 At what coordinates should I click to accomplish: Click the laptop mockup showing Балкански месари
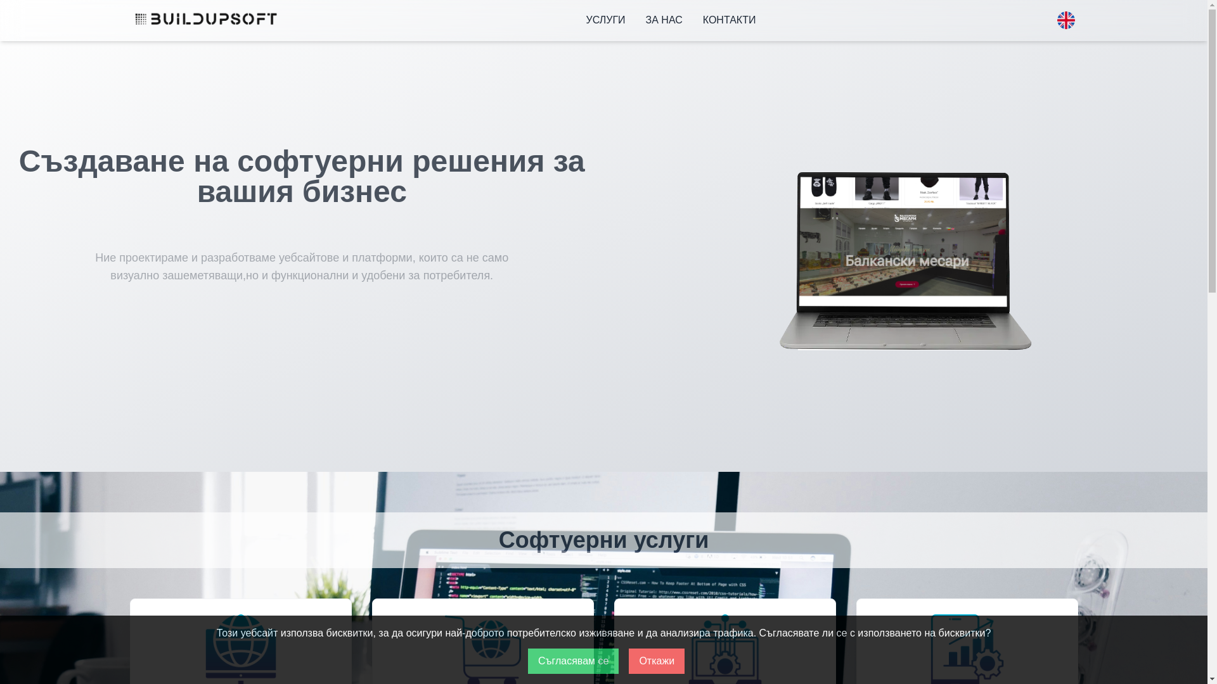[905, 261]
